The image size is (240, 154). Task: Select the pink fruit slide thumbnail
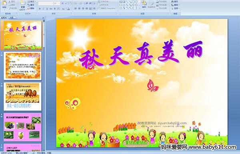[x=22, y=127]
